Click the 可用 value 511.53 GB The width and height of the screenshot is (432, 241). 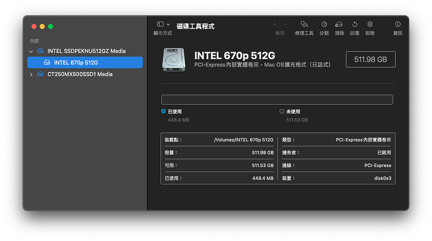click(x=263, y=165)
